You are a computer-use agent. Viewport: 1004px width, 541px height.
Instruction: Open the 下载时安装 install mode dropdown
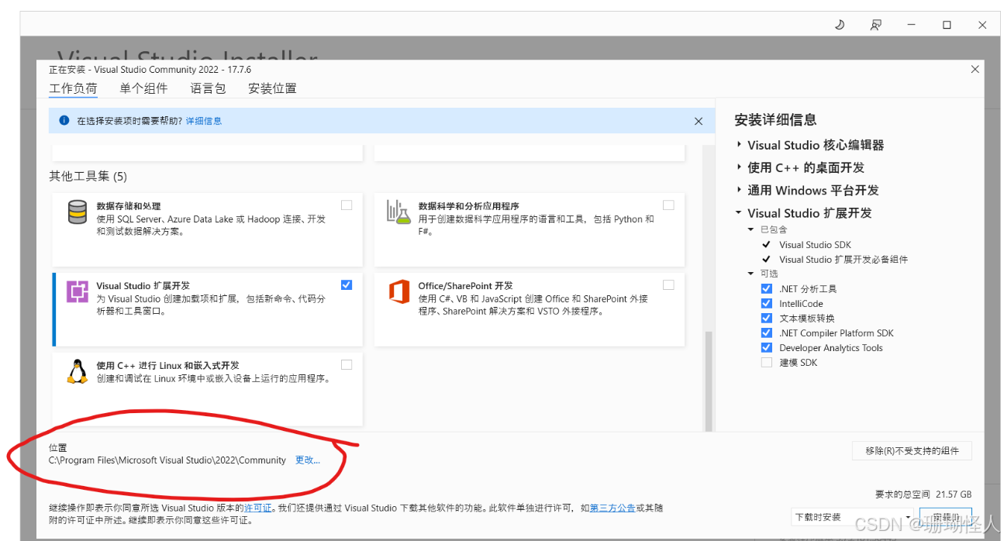click(852, 517)
